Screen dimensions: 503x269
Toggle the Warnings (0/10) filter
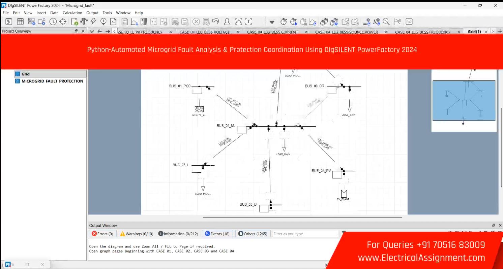click(137, 234)
